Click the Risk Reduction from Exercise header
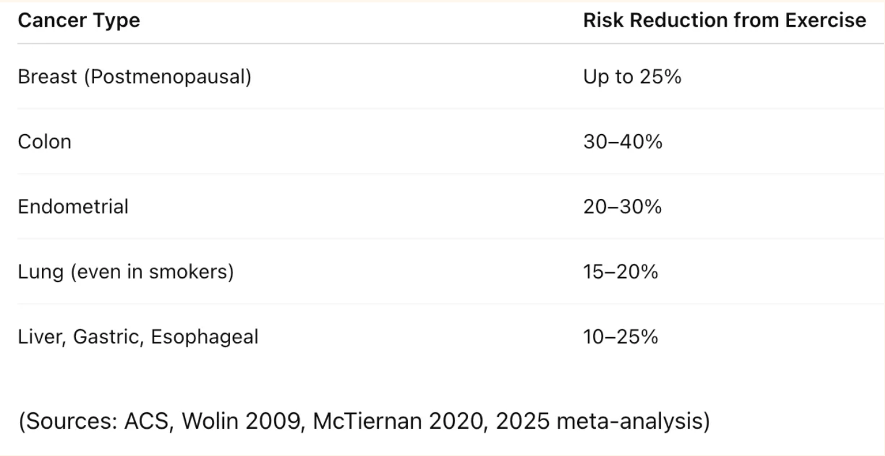 (x=724, y=21)
